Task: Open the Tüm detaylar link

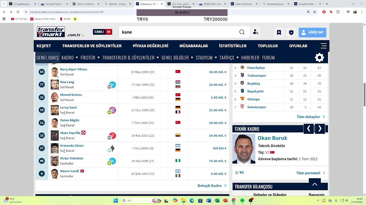Action: point(311,117)
